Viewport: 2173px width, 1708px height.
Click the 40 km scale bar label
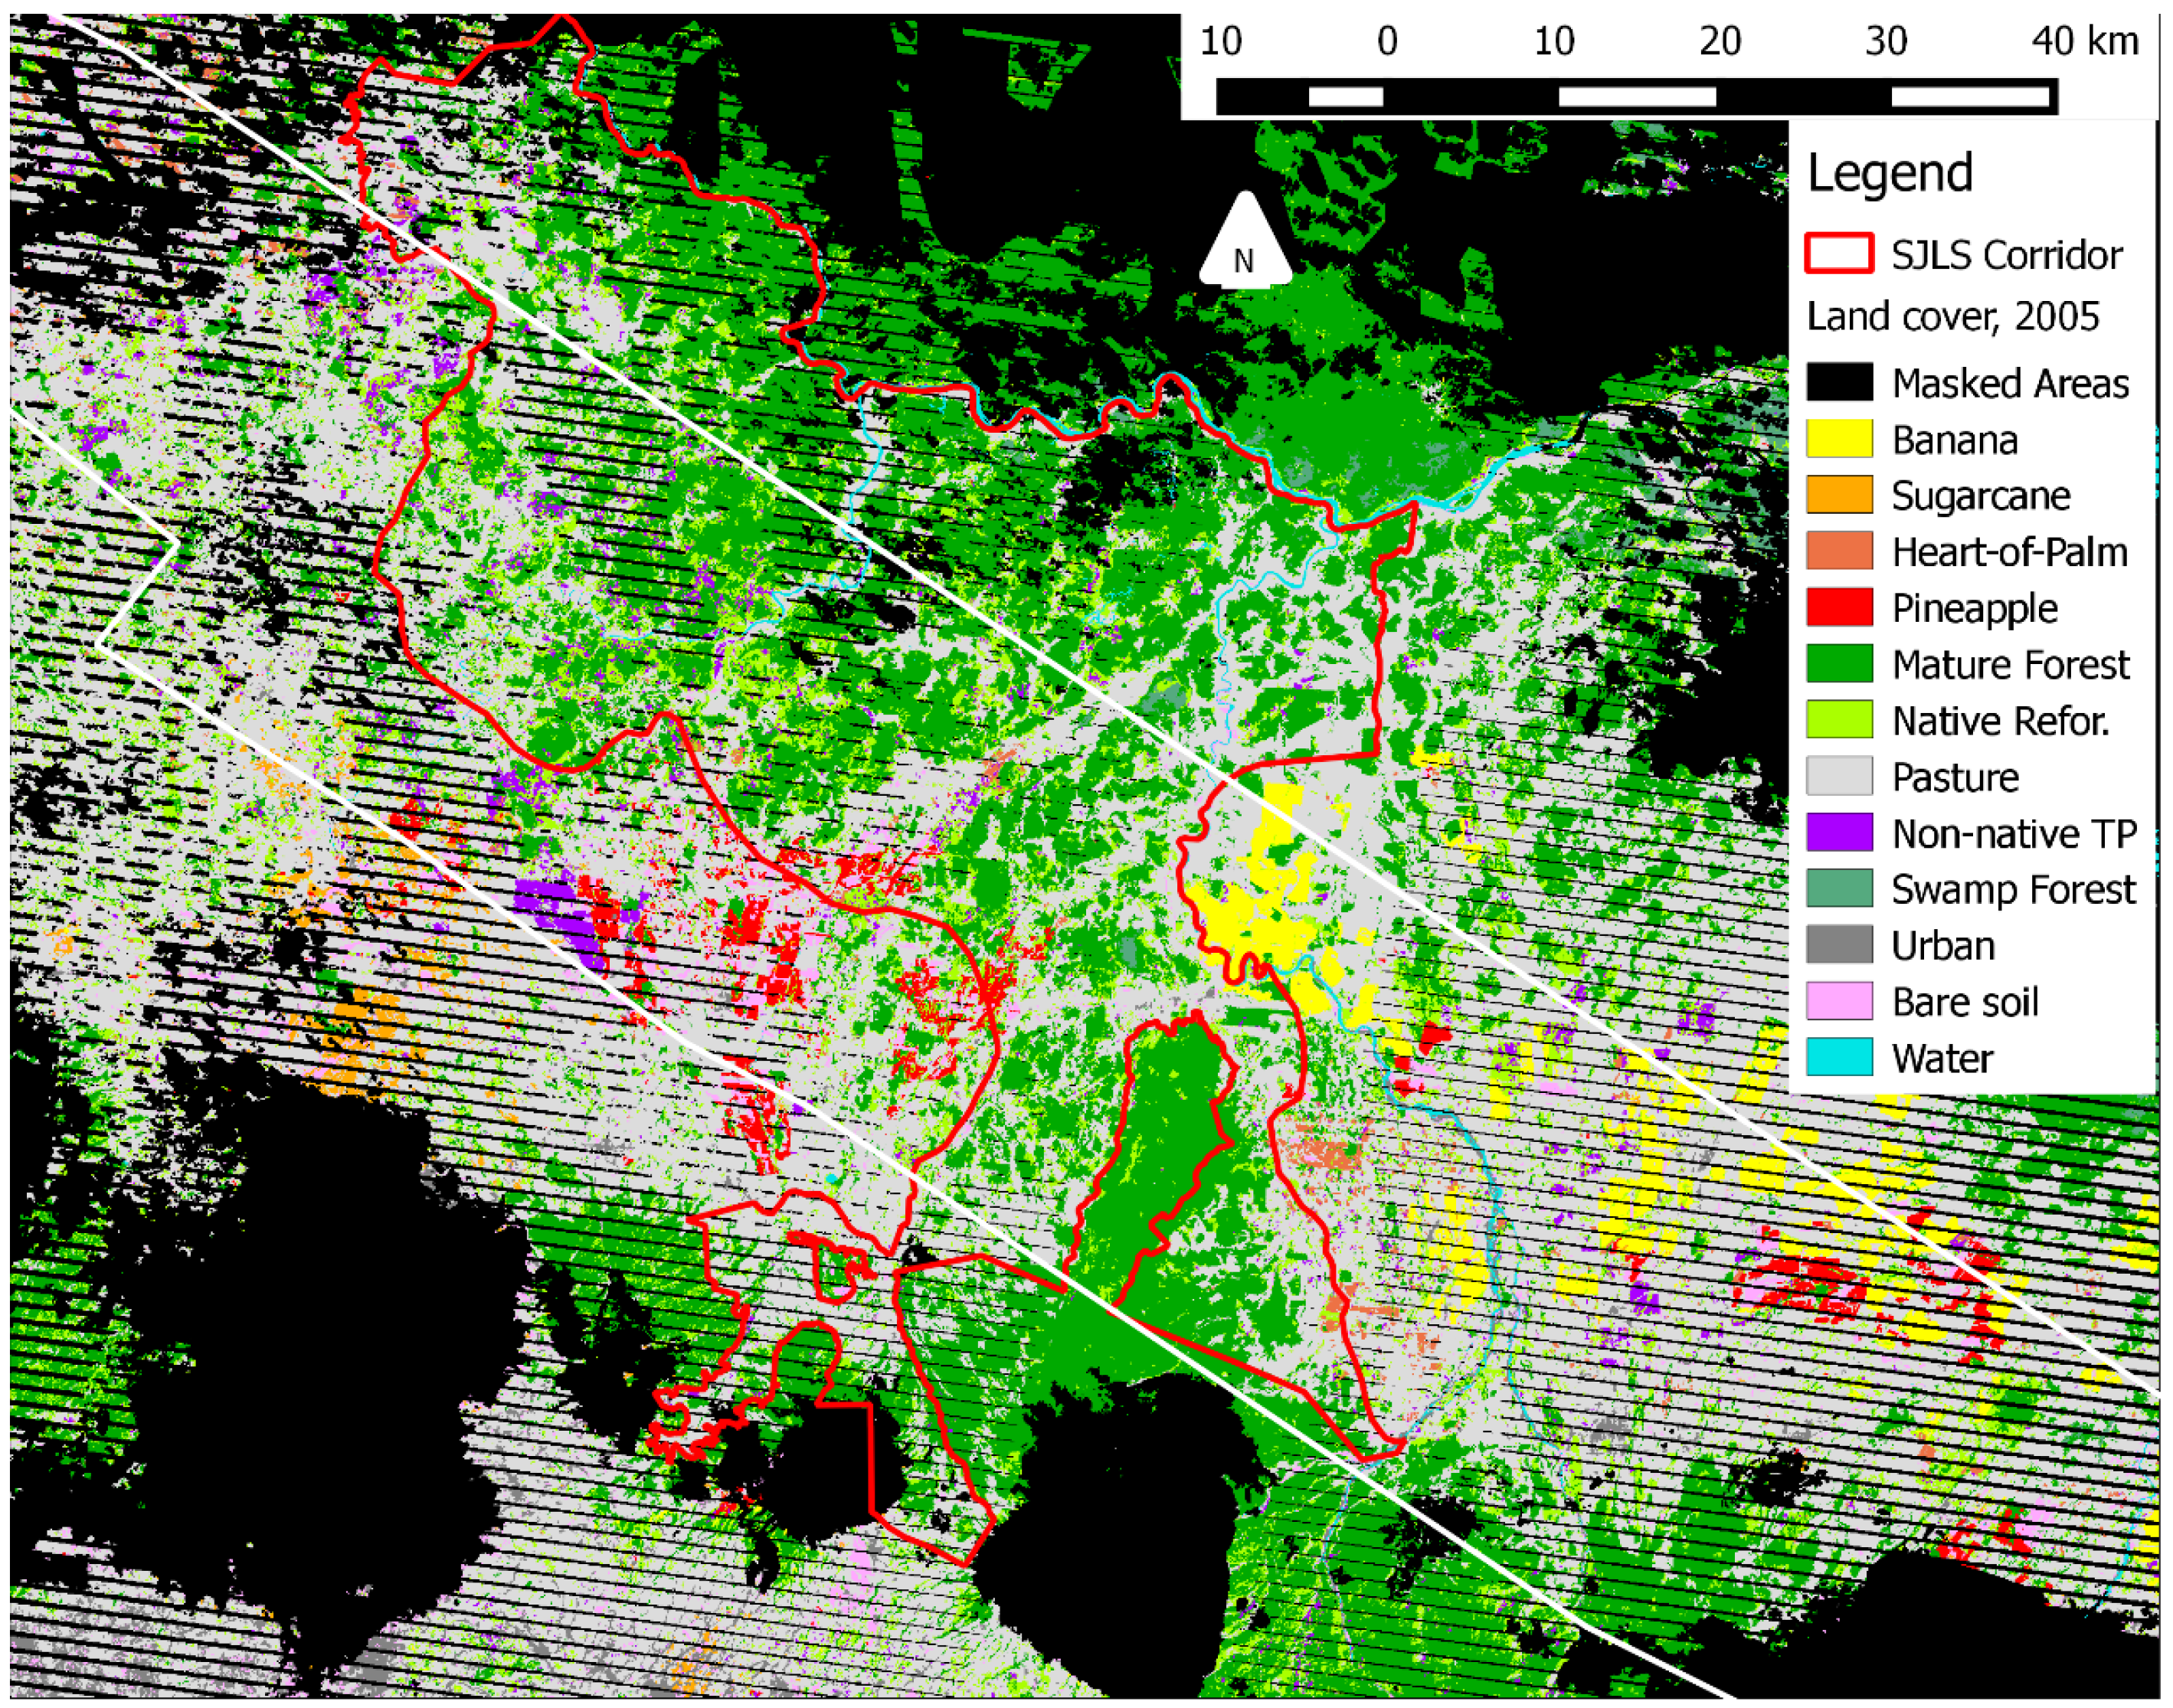point(2084,42)
